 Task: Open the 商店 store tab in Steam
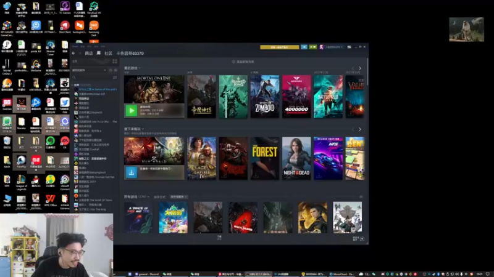pos(89,54)
